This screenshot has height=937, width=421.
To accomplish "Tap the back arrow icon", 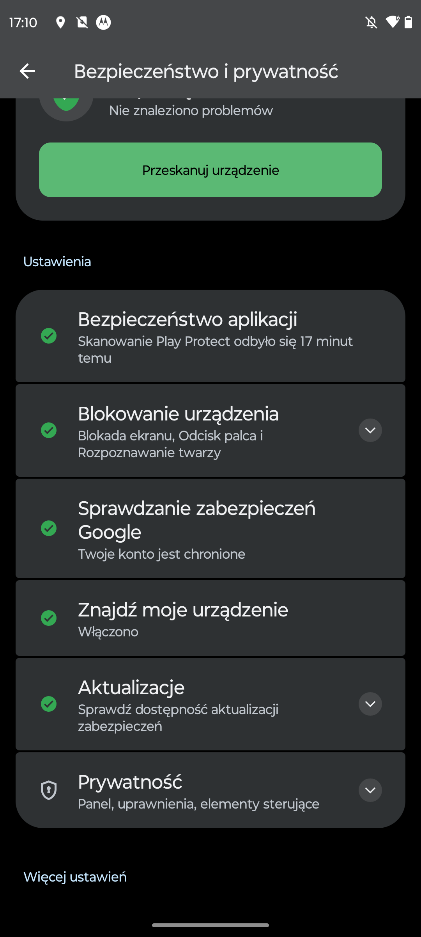I will click(27, 71).
